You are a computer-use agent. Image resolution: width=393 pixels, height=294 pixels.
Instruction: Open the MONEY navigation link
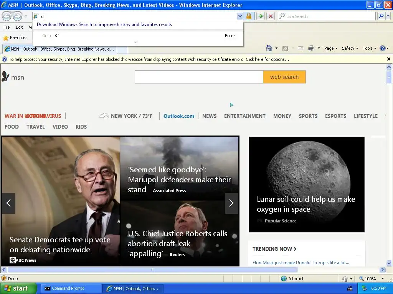[282, 116]
